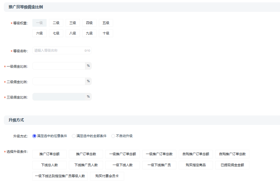This screenshot has width=280, height=189.
Task: Select level weight 二级
Action: 56,23
